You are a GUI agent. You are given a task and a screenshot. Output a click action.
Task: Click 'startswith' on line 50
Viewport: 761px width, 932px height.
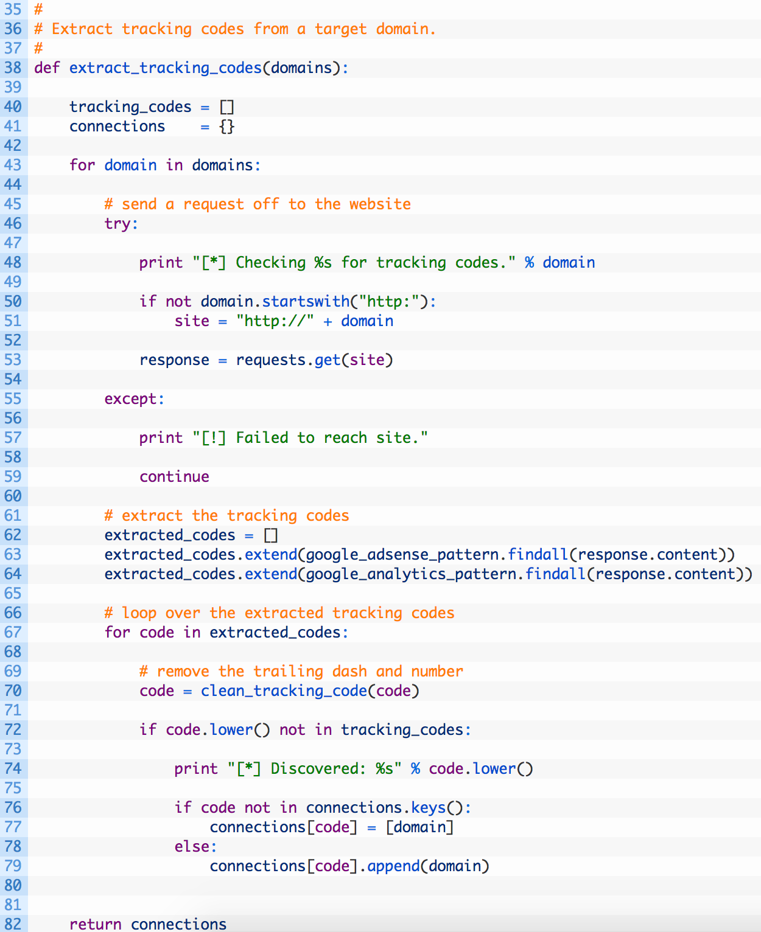pyautogui.click(x=306, y=301)
